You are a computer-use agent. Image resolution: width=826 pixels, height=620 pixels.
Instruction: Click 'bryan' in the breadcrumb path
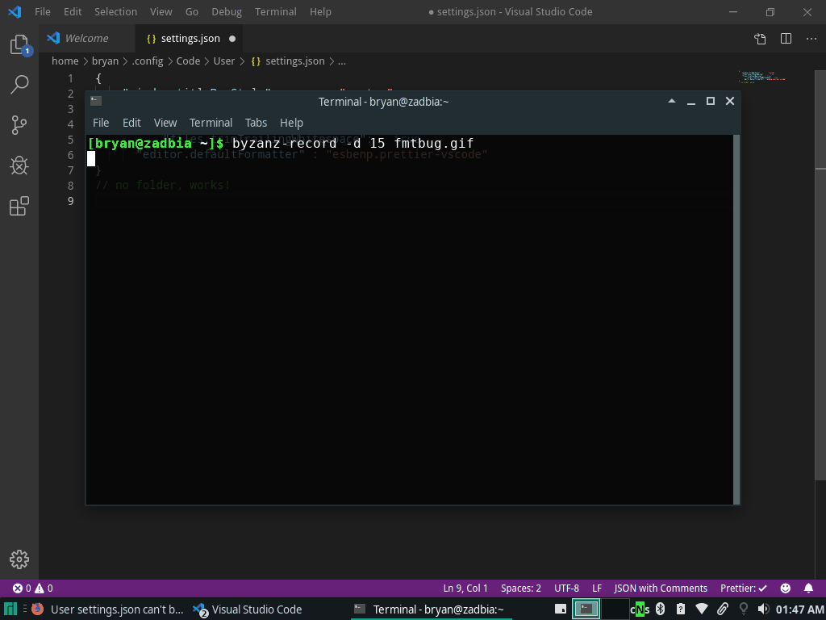point(105,61)
